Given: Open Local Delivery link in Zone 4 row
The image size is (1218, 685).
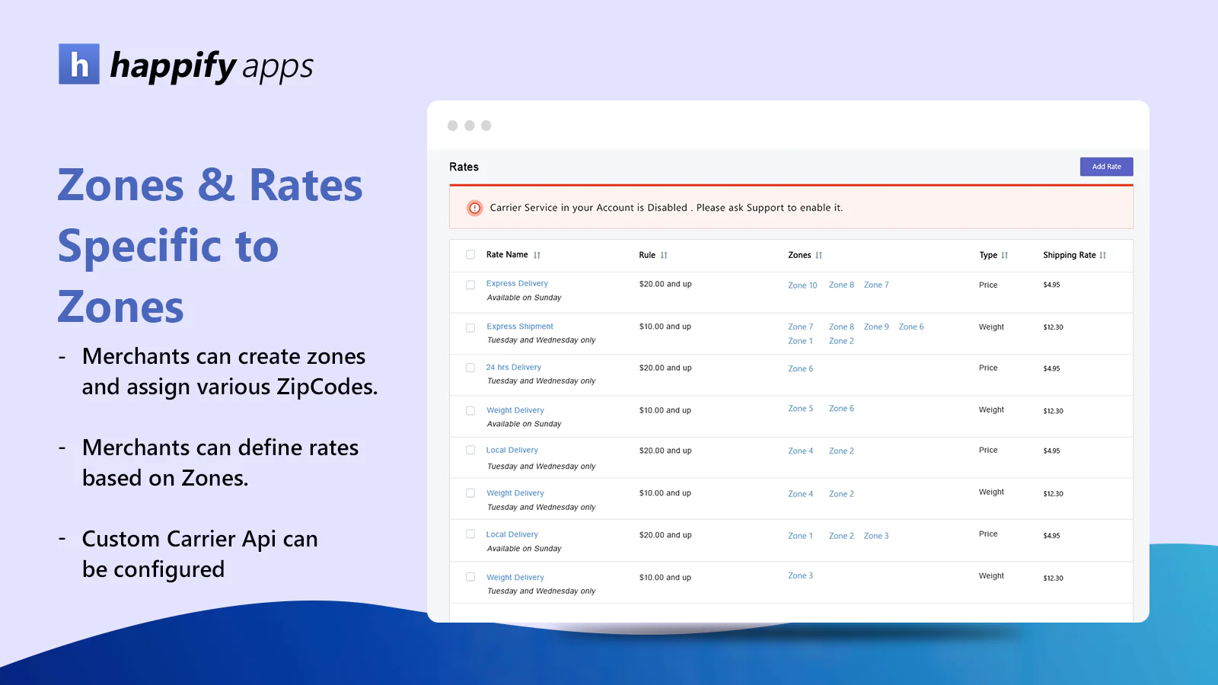Looking at the screenshot, I should point(512,451).
